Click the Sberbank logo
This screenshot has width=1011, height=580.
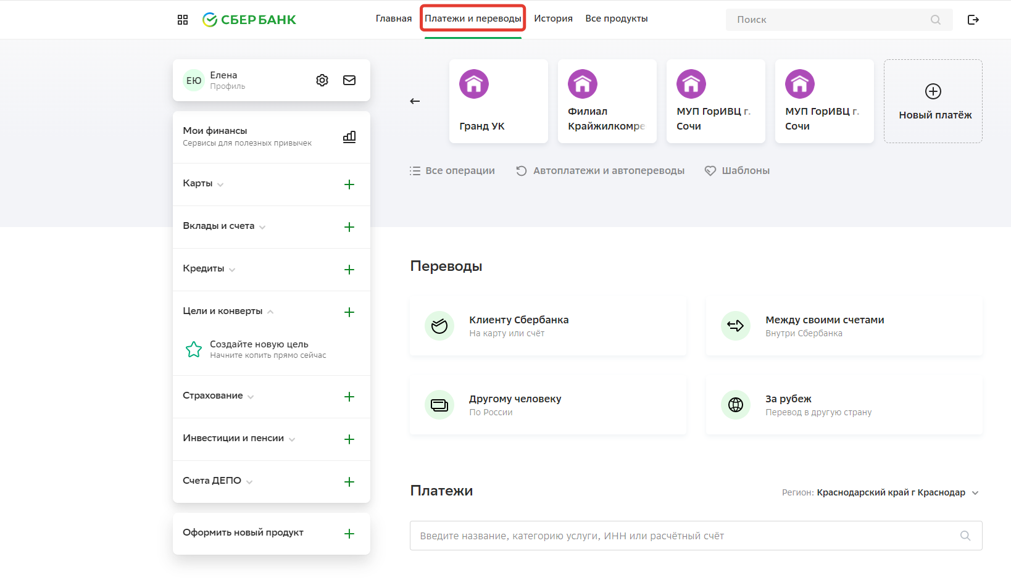249,20
